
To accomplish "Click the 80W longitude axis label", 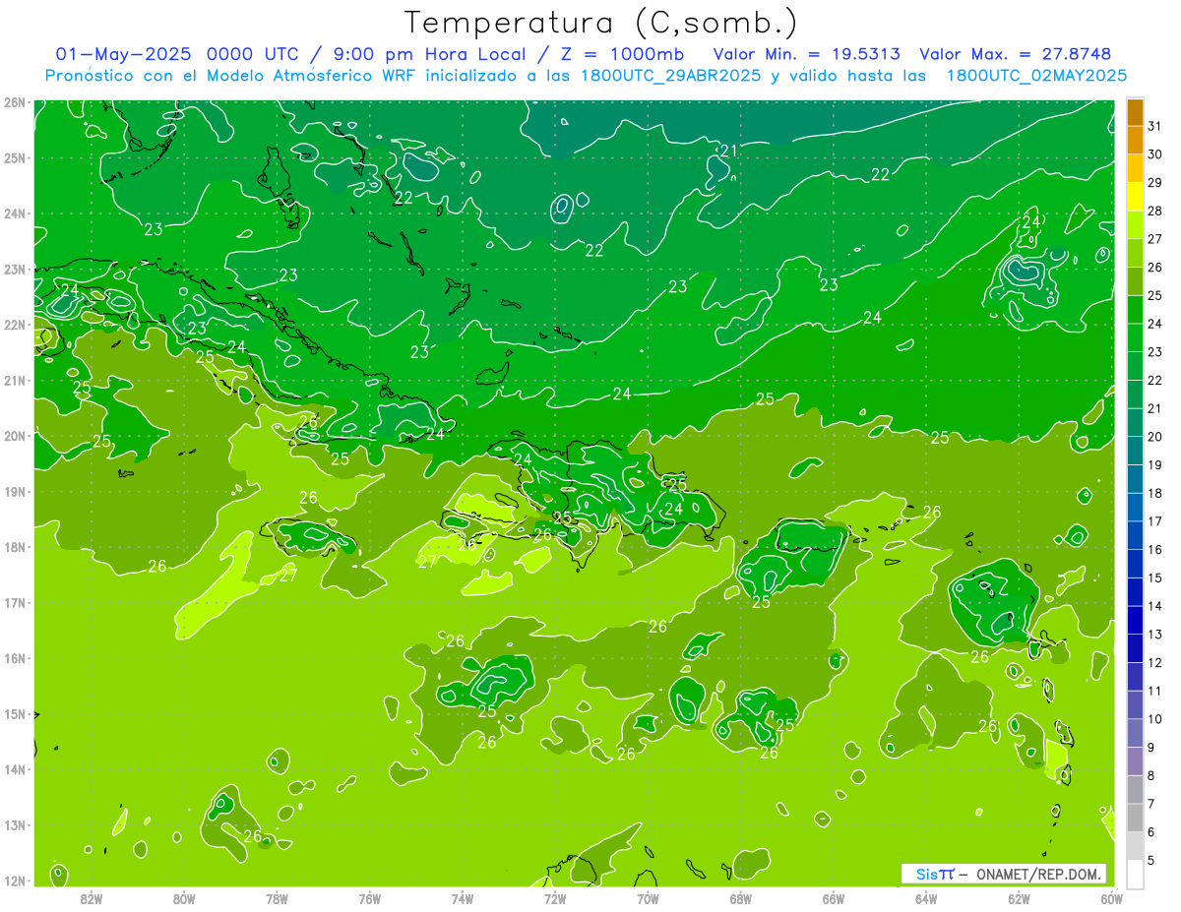I will (184, 898).
